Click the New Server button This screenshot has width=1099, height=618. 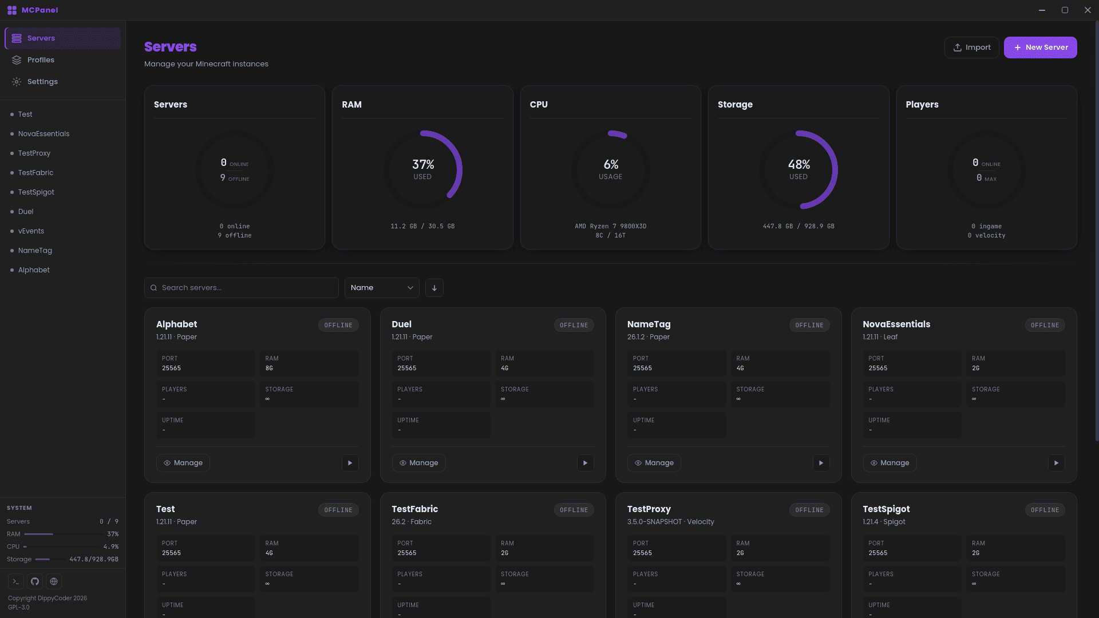point(1040,47)
